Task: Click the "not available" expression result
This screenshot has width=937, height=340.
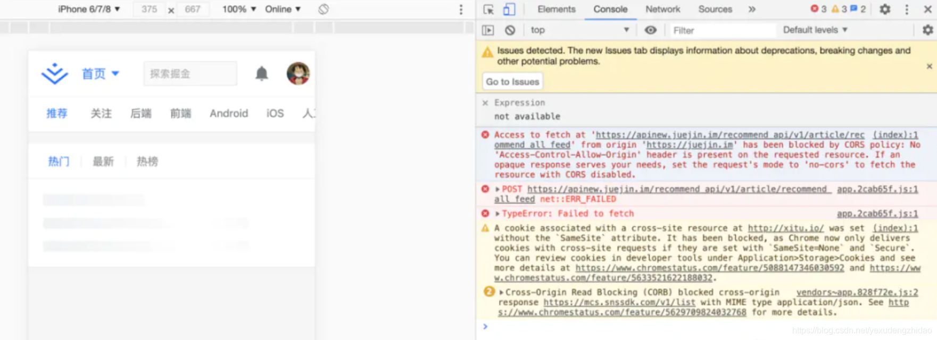Action: pyautogui.click(x=527, y=116)
